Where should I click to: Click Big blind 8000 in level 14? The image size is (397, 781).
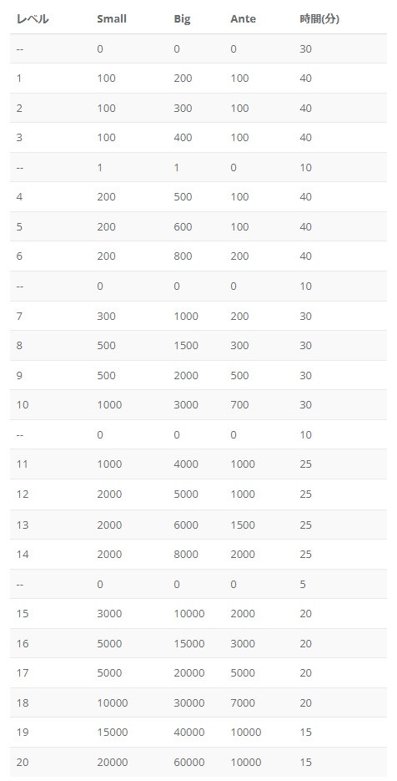[185, 554]
